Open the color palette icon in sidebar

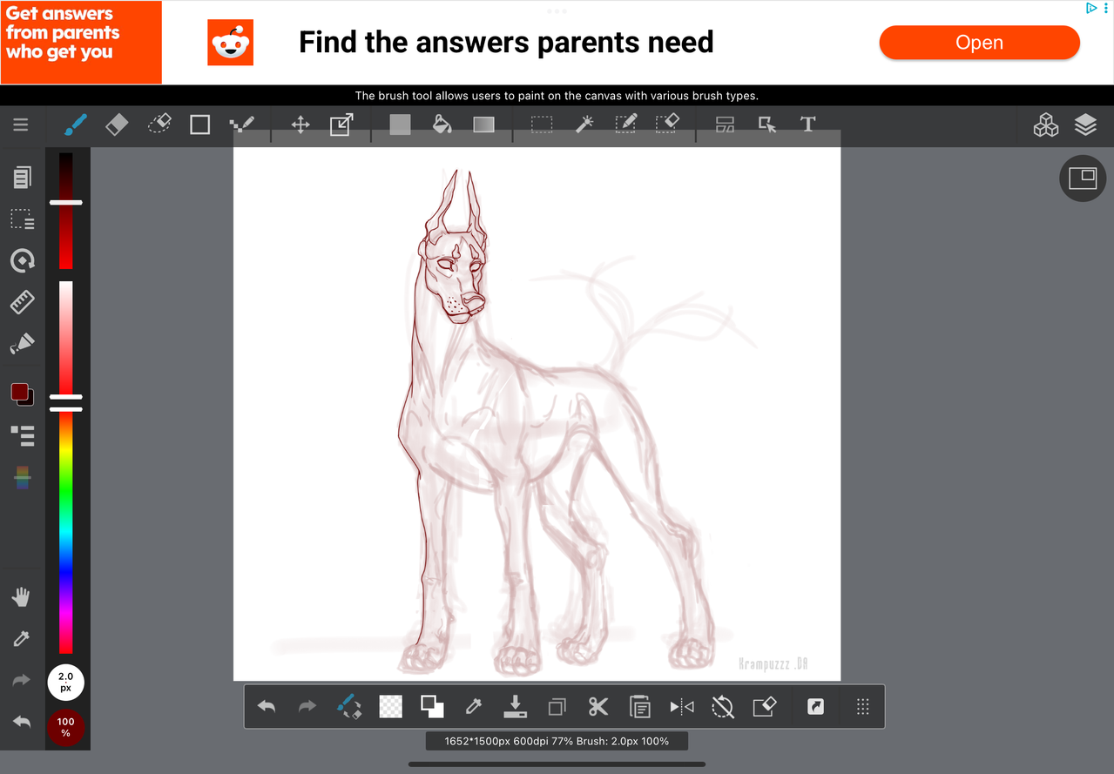(x=23, y=477)
